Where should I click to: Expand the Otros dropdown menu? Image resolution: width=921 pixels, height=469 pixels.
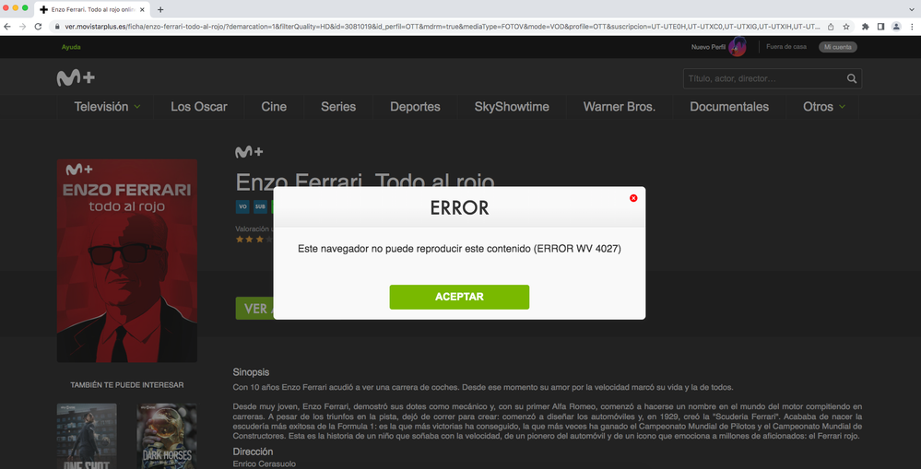pos(824,107)
